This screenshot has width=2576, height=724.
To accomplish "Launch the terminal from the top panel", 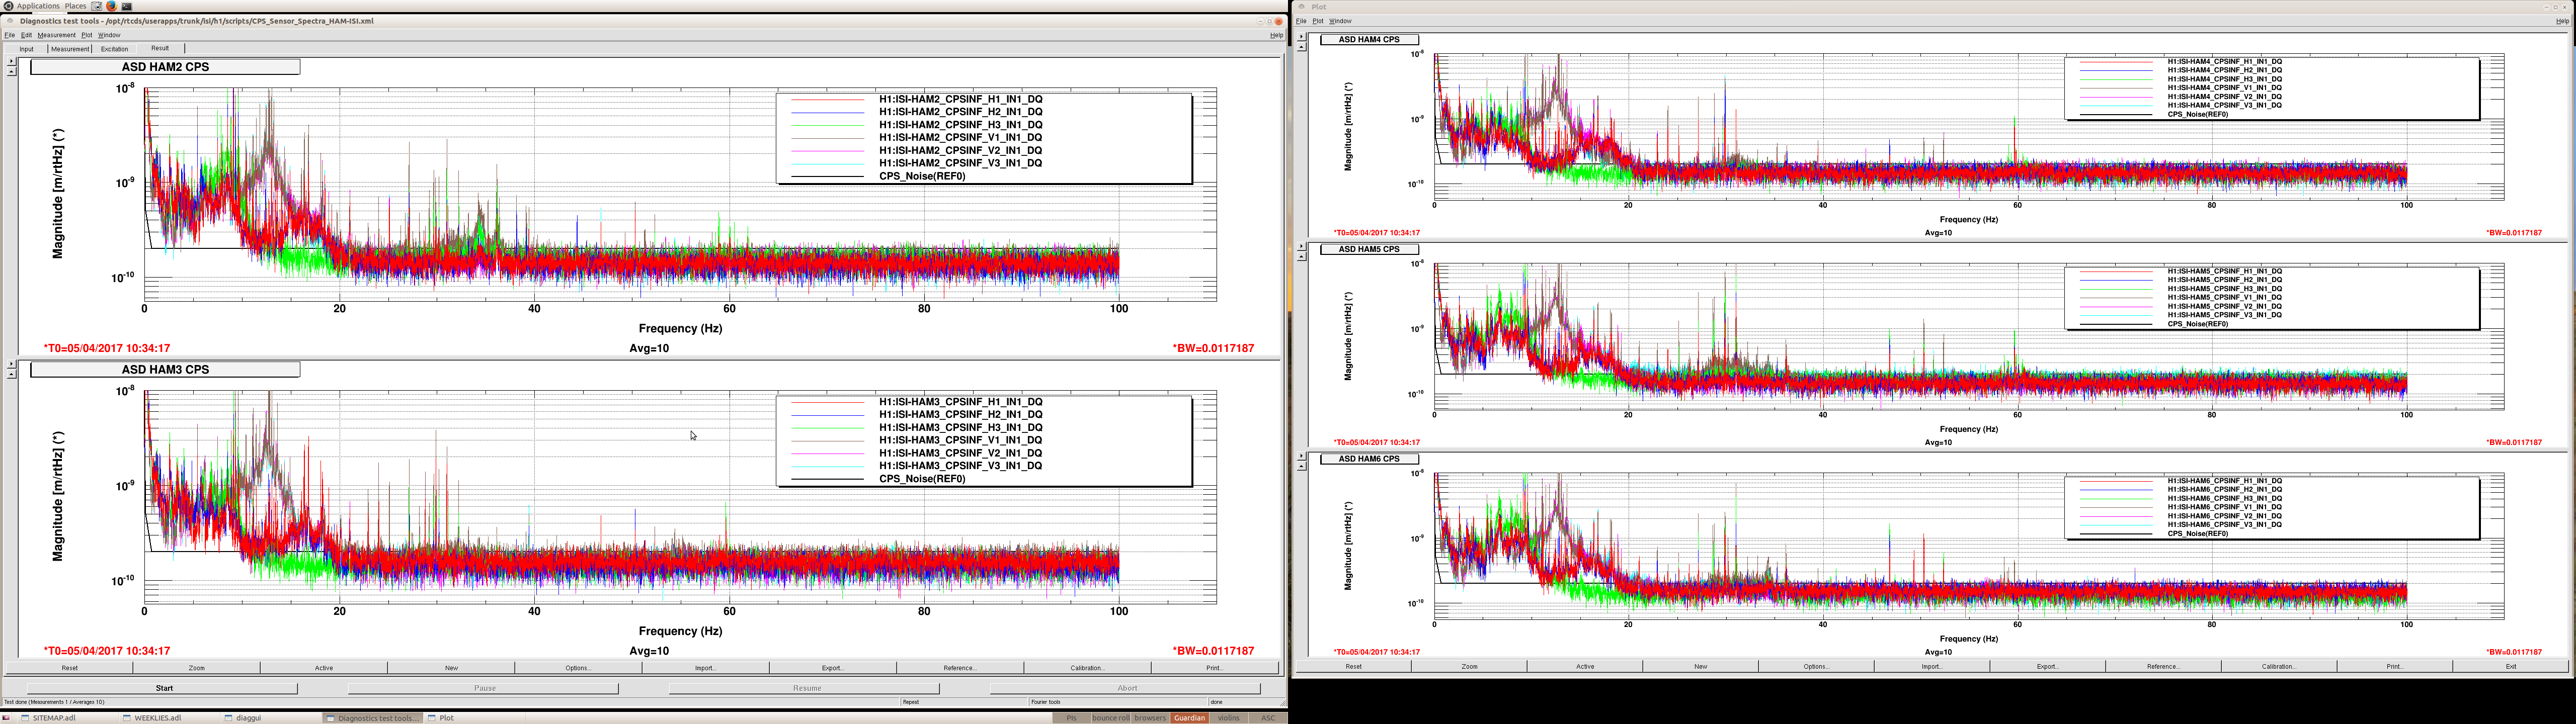I will click(x=127, y=6).
